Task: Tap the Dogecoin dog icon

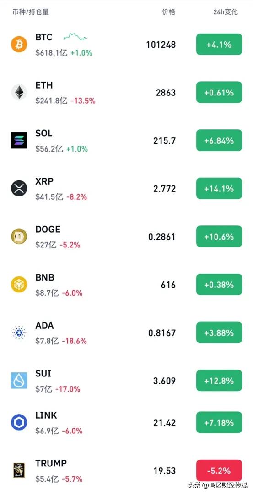Action: tap(19, 236)
